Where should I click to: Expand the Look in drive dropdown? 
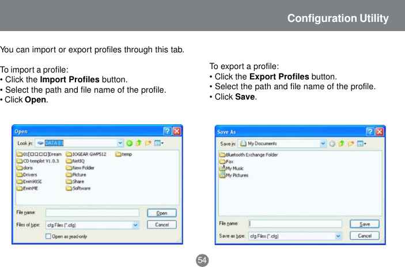[x=120, y=143]
